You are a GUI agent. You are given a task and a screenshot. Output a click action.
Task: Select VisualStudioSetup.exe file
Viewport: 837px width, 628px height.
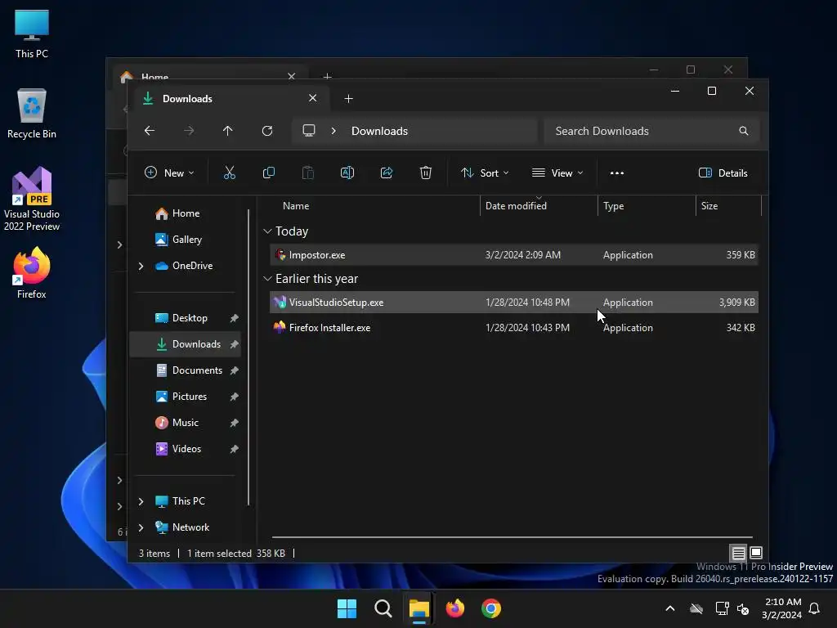click(514, 303)
